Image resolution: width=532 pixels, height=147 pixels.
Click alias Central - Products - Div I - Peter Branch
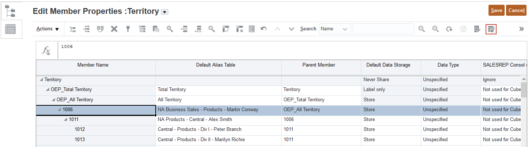pyautogui.click(x=199, y=129)
